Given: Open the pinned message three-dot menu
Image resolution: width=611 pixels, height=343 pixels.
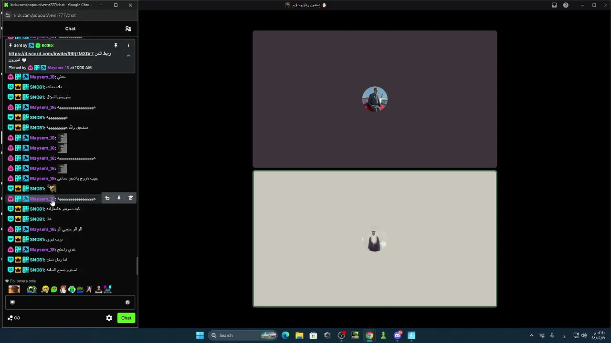Looking at the screenshot, I should click(x=128, y=45).
